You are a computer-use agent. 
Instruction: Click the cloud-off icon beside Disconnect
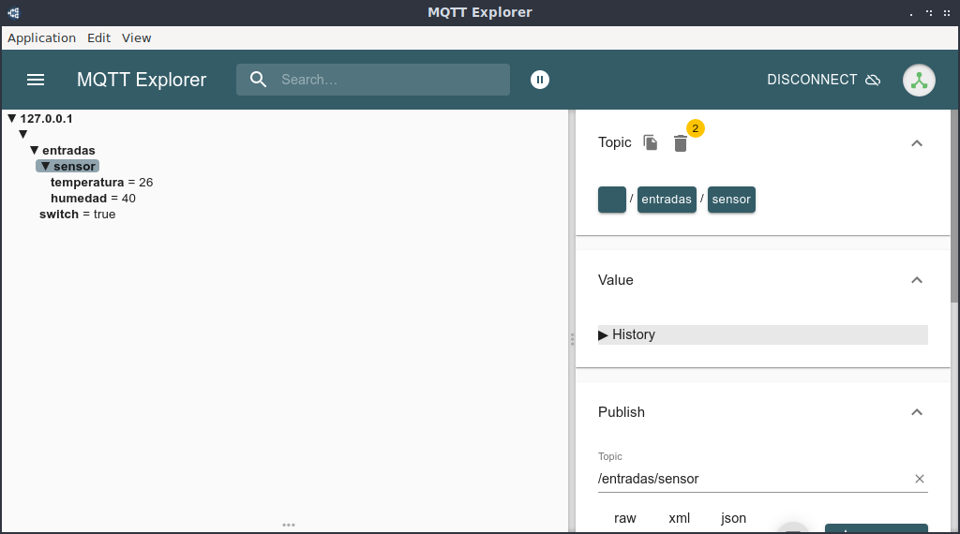tap(873, 80)
